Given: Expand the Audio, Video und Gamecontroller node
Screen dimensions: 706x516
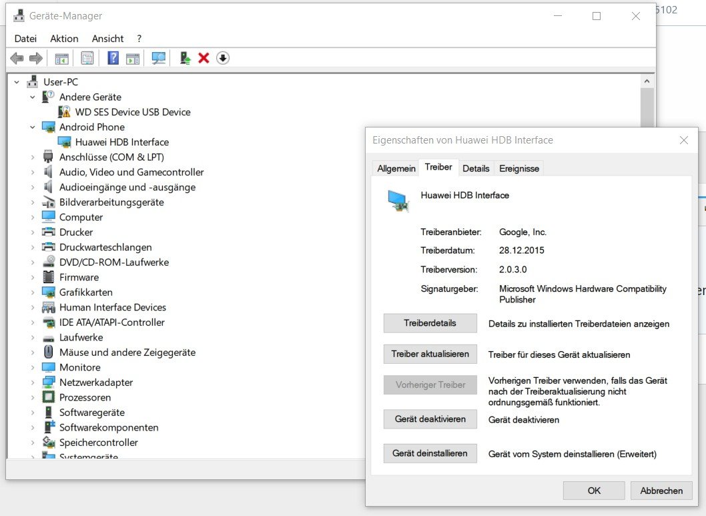Looking at the screenshot, I should (32, 172).
